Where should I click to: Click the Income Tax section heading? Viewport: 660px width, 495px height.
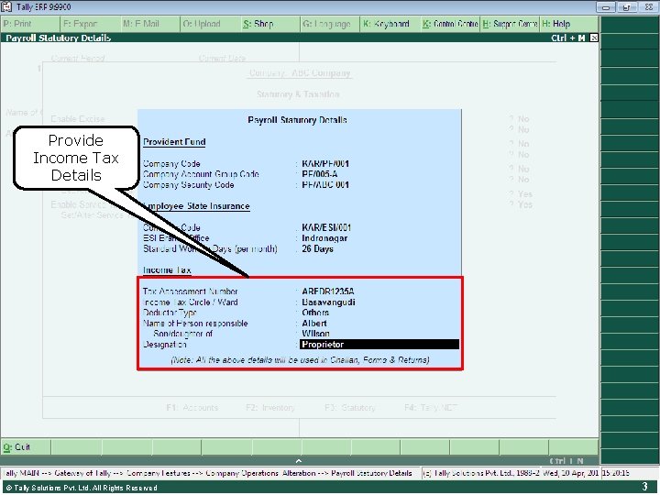point(167,270)
